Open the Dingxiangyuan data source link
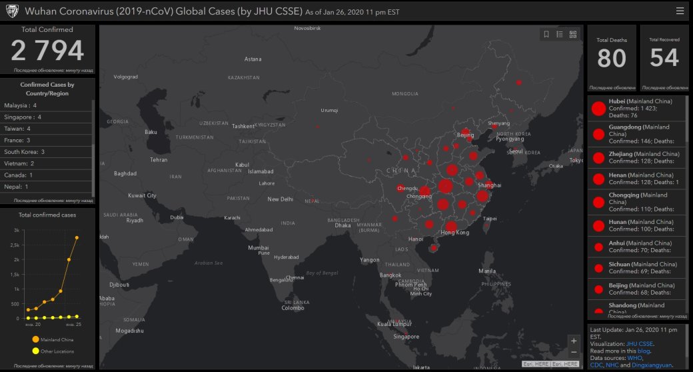693x372 pixels. point(652,365)
